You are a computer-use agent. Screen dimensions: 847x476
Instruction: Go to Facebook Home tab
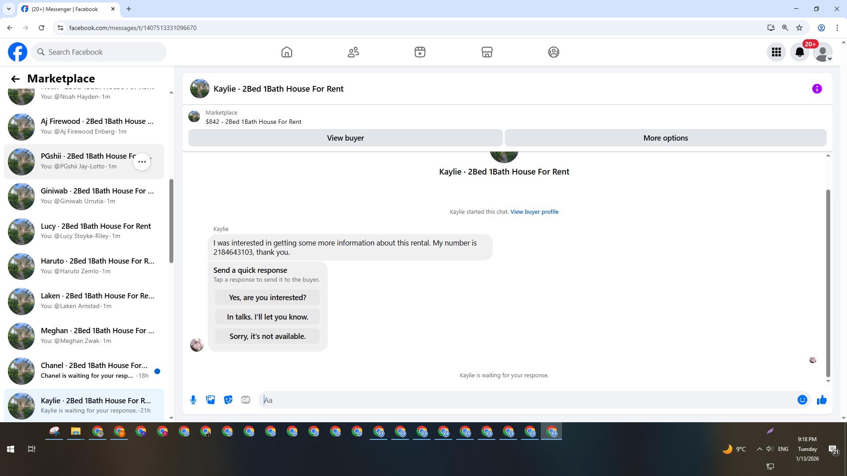coord(287,52)
